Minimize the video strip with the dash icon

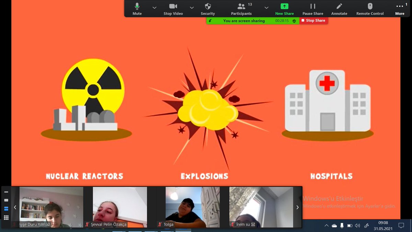(6, 192)
